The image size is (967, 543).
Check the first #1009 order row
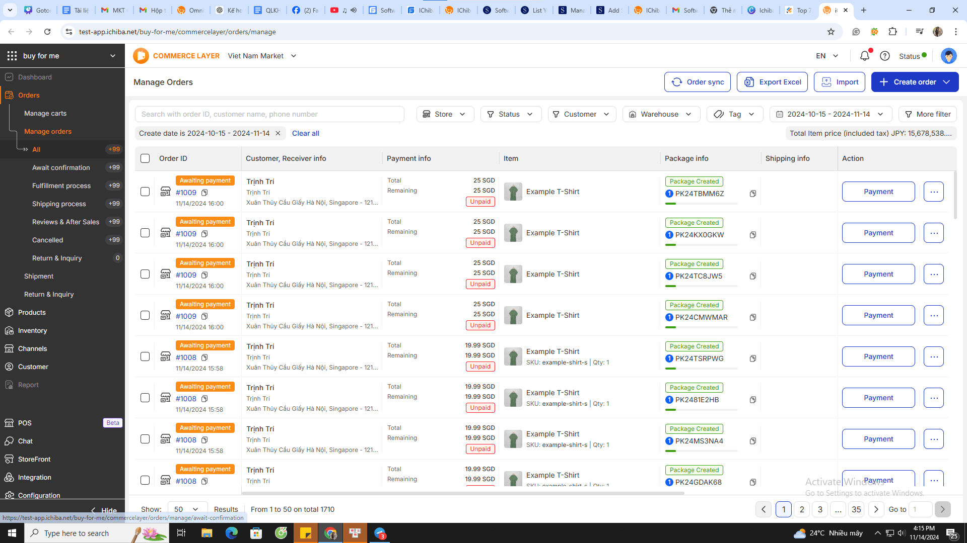145,192
